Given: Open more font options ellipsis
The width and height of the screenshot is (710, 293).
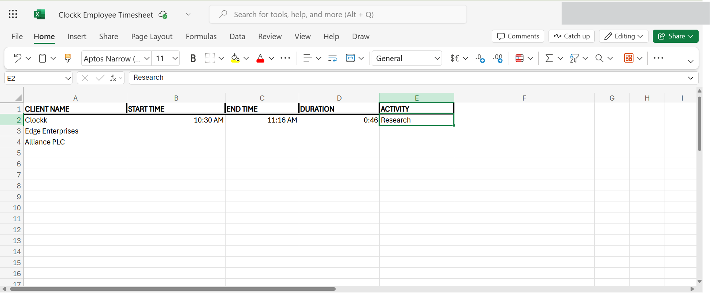Looking at the screenshot, I should pyautogui.click(x=285, y=58).
